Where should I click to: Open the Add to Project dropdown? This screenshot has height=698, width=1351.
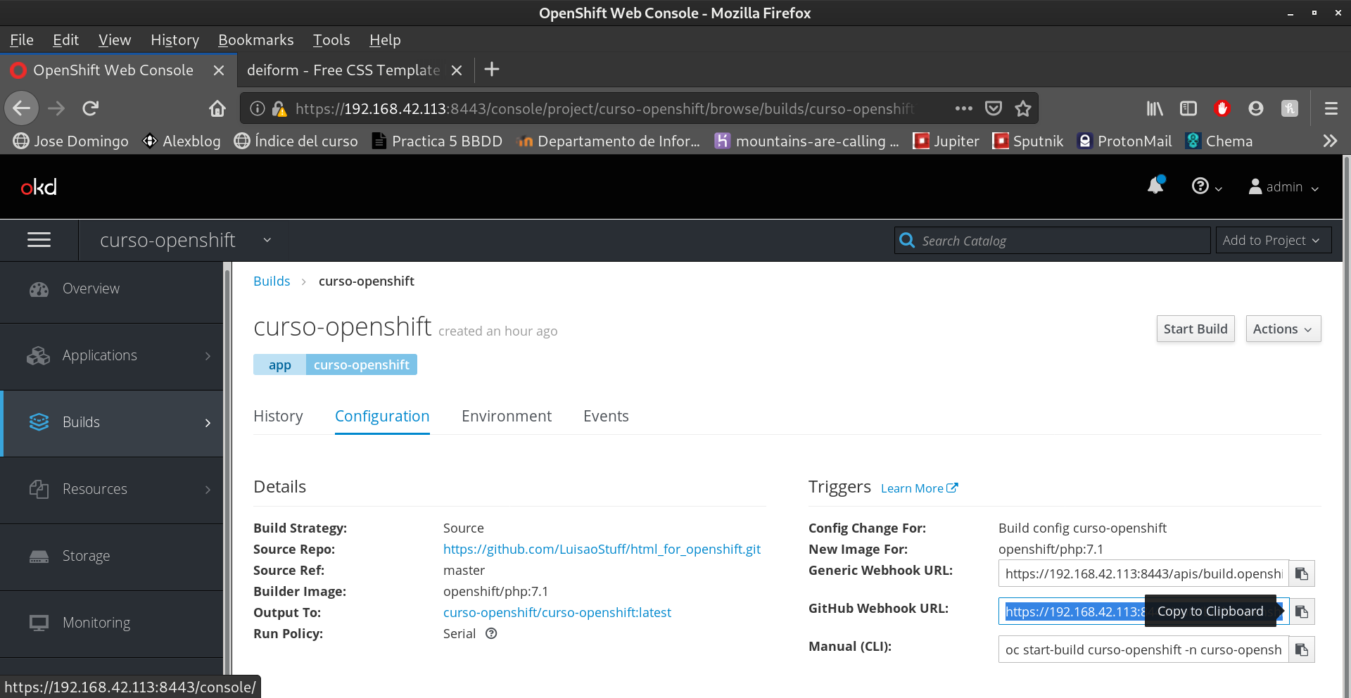(x=1272, y=241)
